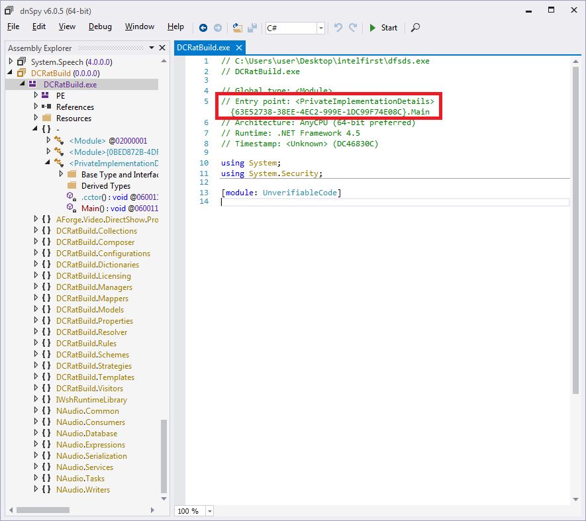The height and width of the screenshot is (521, 586).
Task: Collapse the DCRatBuild.exe module node
Action: pos(23,83)
